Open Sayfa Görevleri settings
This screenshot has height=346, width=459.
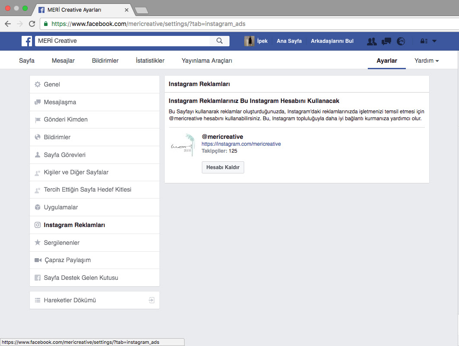pyautogui.click(x=95, y=155)
